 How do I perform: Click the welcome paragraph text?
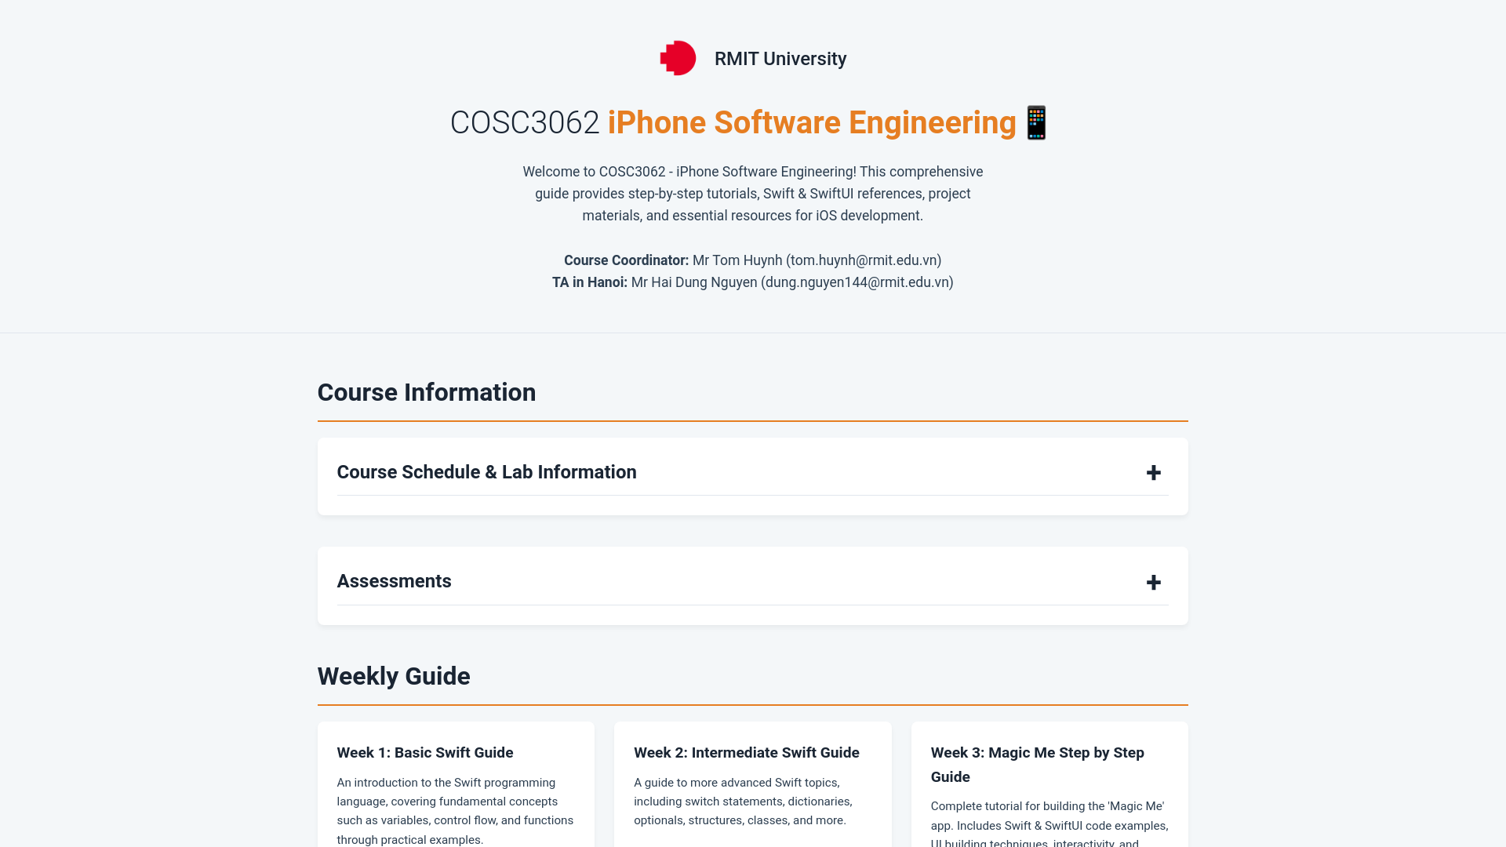pos(752,194)
